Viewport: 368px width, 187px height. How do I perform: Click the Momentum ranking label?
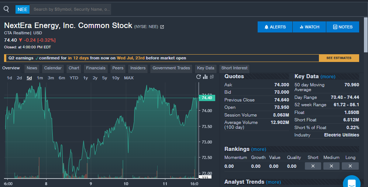[x=235, y=157]
